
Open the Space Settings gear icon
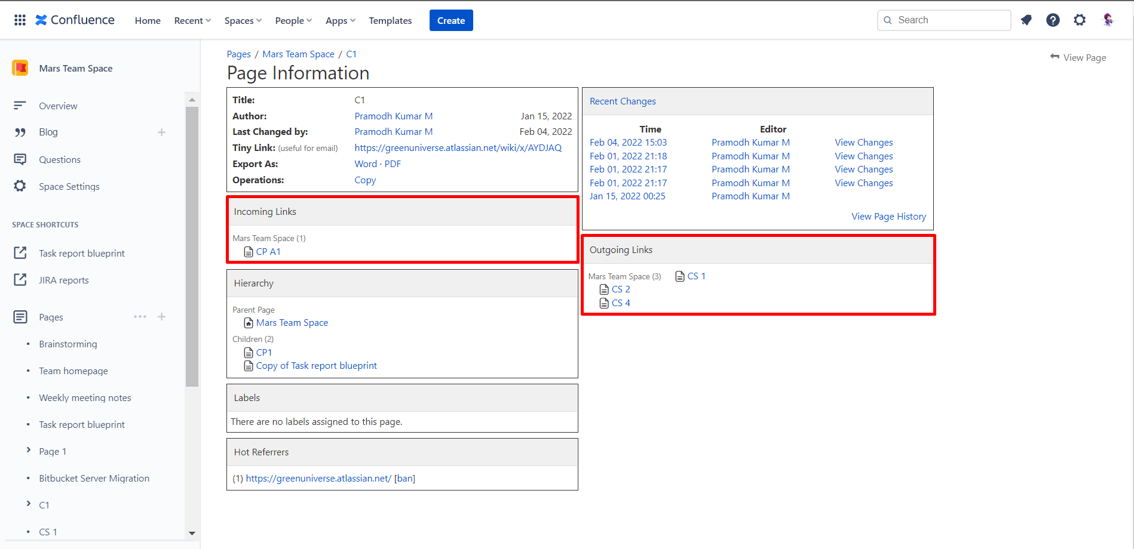coord(20,186)
